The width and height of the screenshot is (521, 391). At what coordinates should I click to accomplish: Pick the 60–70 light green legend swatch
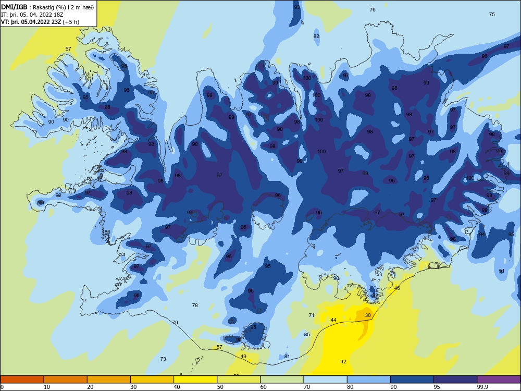coord(282,380)
